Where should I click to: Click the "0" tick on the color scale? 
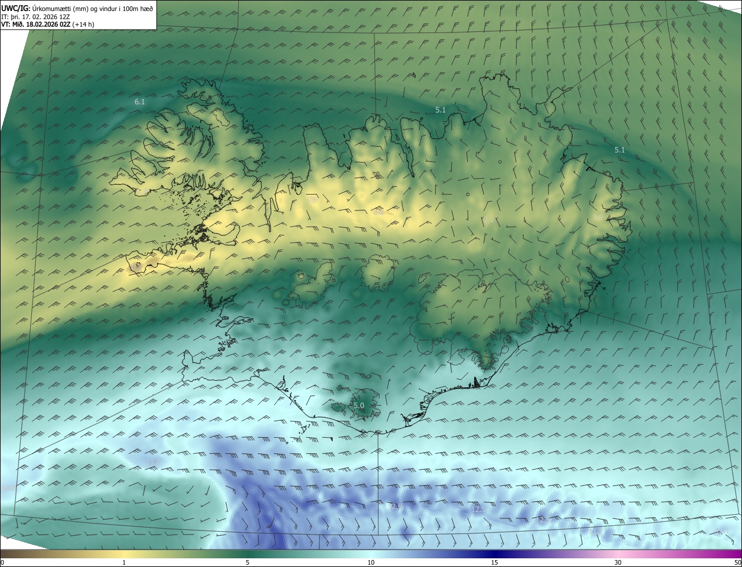tap(2, 562)
